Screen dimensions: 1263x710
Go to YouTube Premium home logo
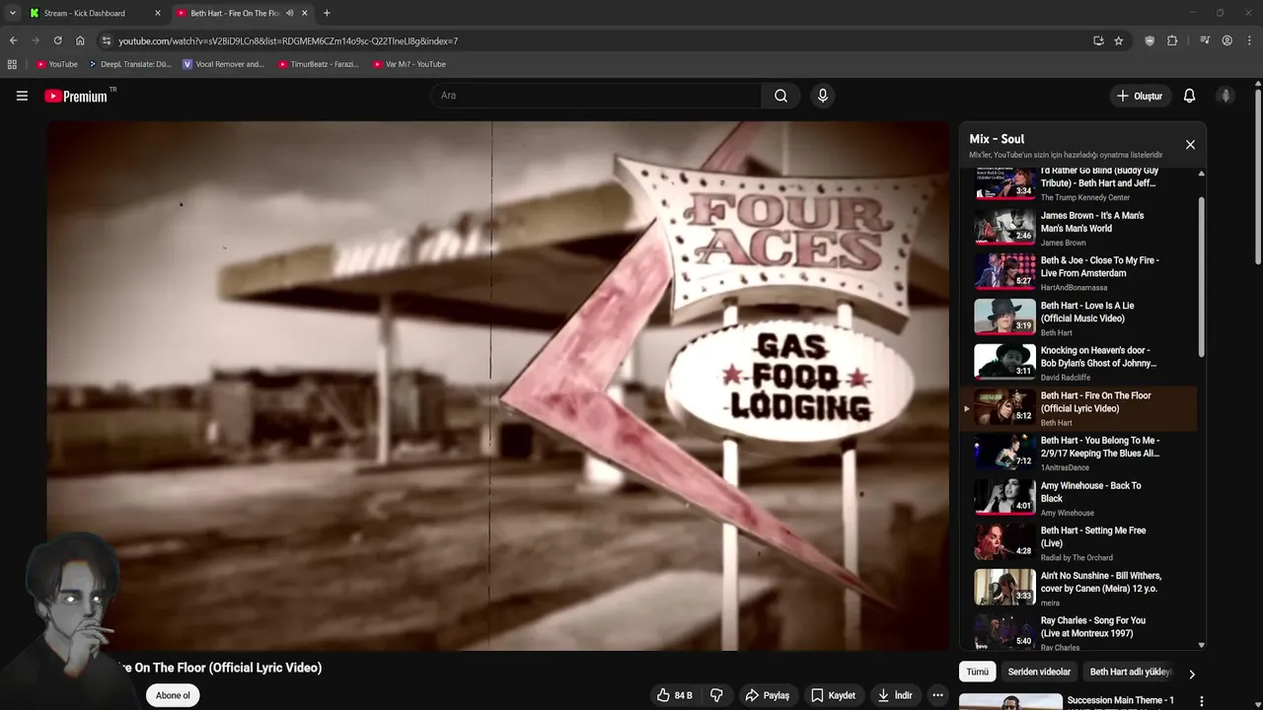pyautogui.click(x=76, y=96)
